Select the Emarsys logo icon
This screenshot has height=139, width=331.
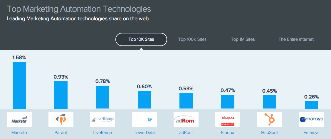pyautogui.click(x=311, y=119)
